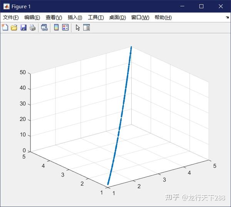Open the Property Inspector panel icon
This screenshot has width=231, height=207.
point(87,27)
